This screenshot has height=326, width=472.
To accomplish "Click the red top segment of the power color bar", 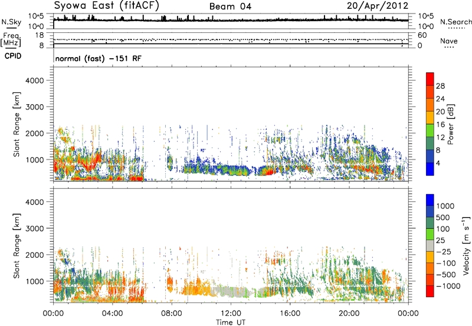I will (x=430, y=79).
